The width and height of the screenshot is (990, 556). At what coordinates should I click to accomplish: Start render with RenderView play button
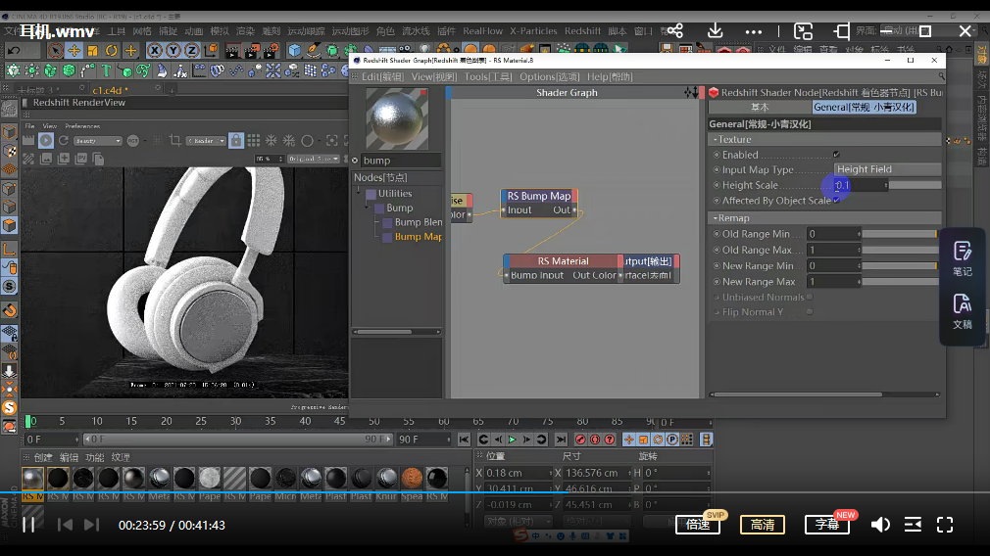[45, 140]
